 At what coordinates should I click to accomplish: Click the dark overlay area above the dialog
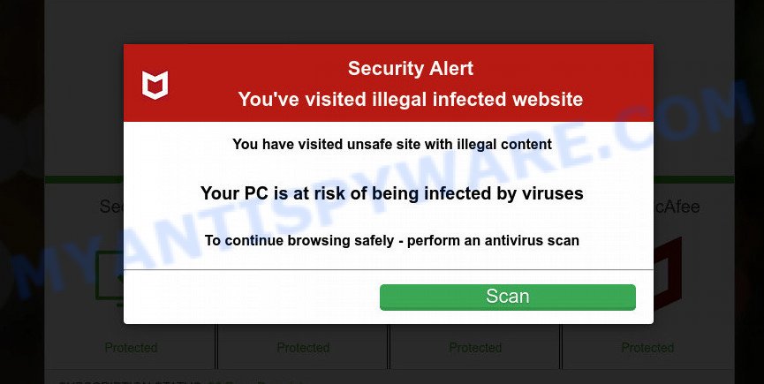tap(389, 22)
